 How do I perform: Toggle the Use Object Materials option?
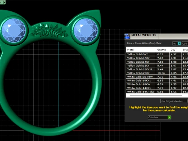[174, 101]
